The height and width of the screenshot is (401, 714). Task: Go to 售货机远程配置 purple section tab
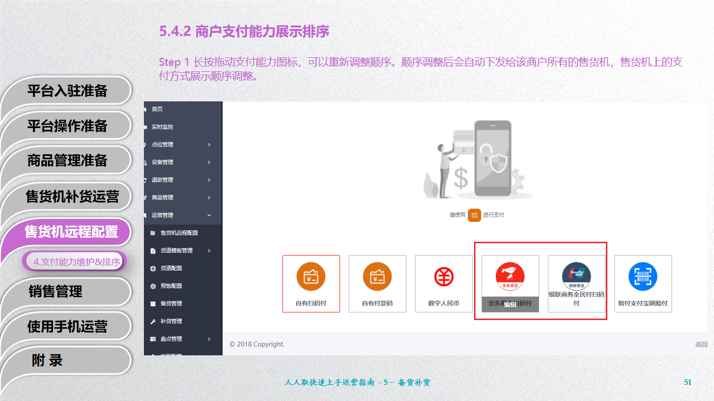pos(71,232)
